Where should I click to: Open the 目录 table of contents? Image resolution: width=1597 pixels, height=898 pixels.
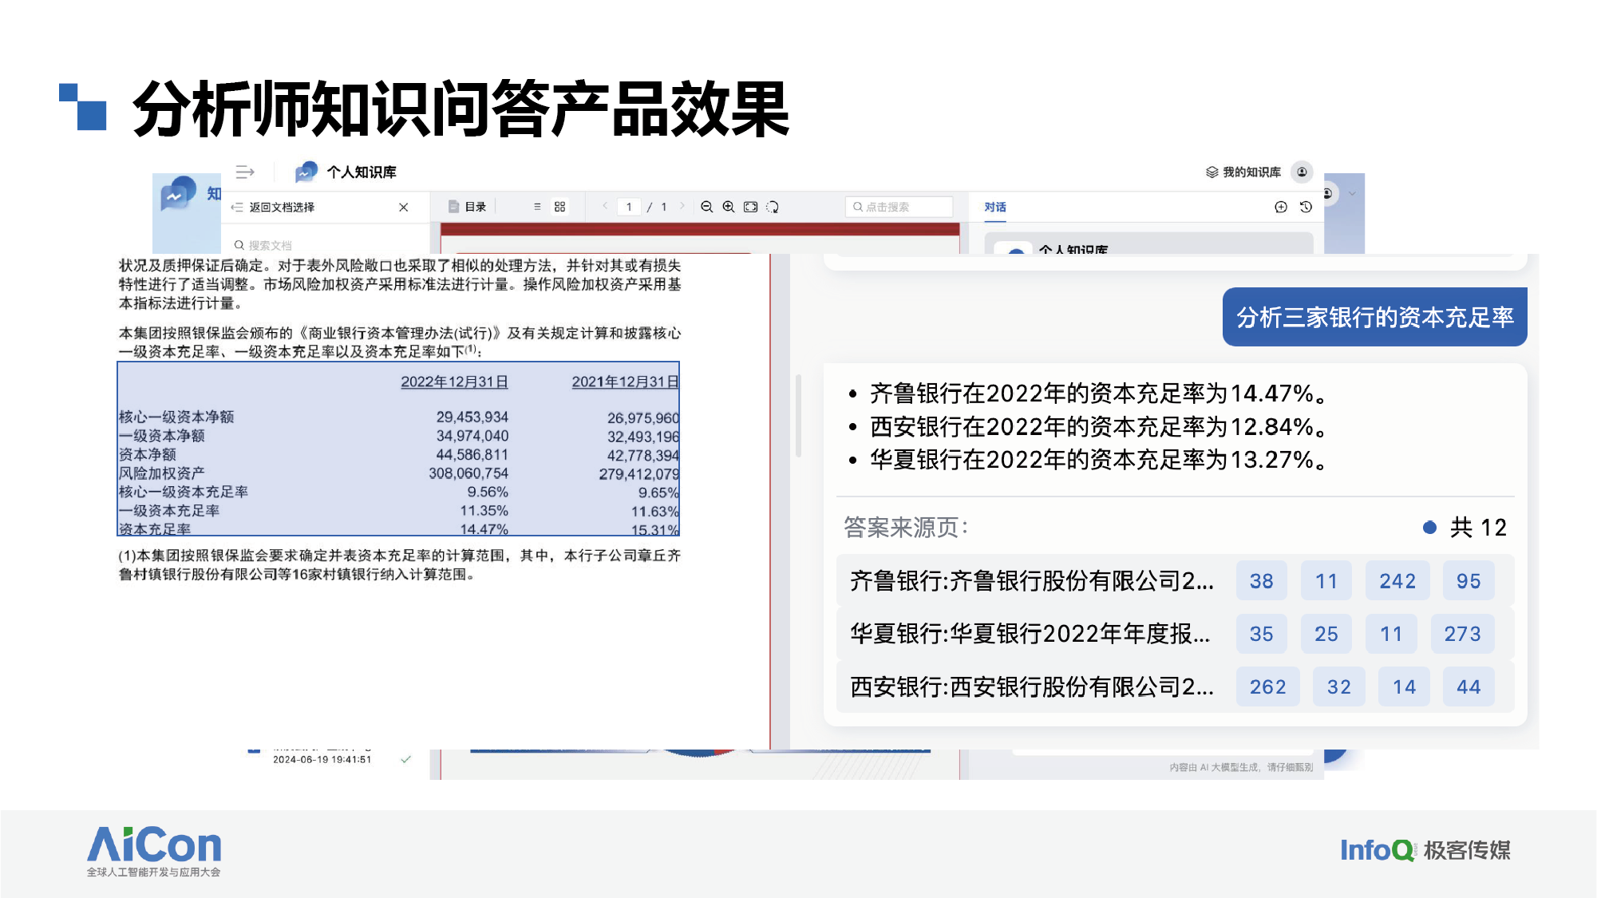468,207
